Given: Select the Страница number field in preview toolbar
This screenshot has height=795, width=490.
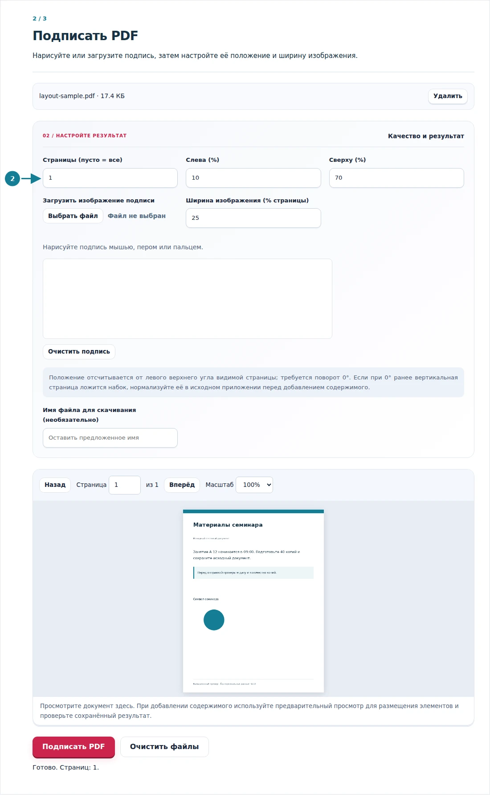Looking at the screenshot, I should 125,485.
